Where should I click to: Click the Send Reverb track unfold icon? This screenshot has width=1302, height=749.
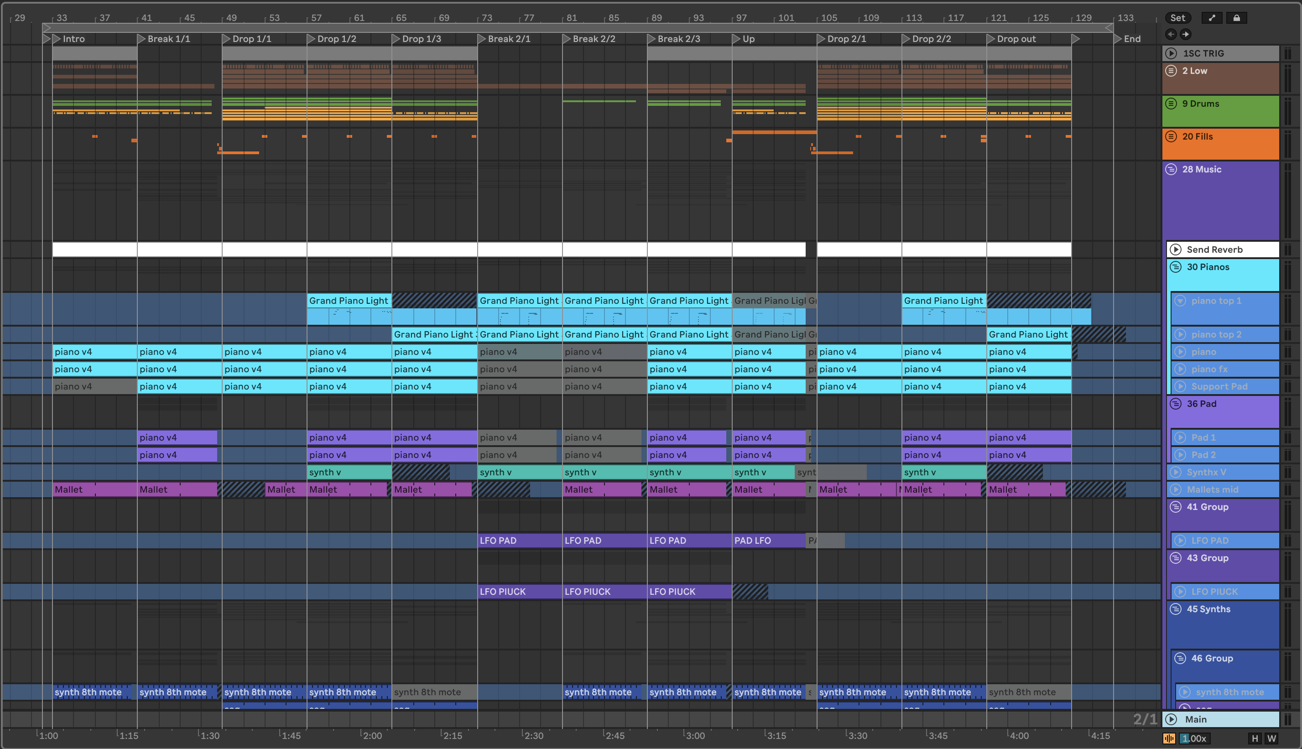pos(1176,250)
